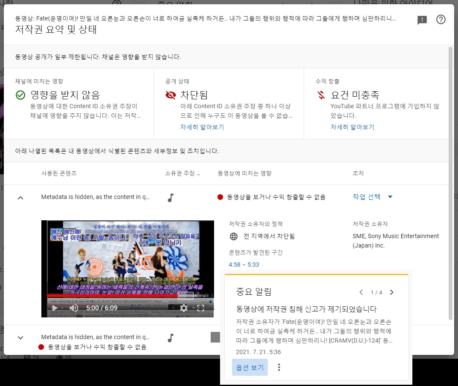Click the 1 / 4 notice page counter

point(376,292)
